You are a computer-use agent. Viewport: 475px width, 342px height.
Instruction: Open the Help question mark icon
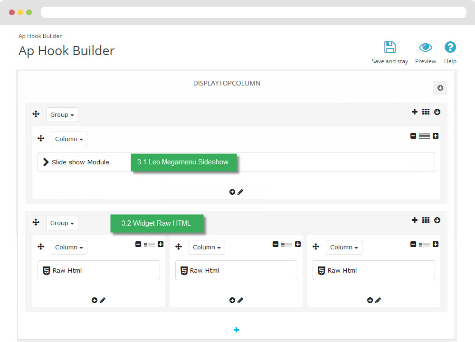[x=450, y=47]
